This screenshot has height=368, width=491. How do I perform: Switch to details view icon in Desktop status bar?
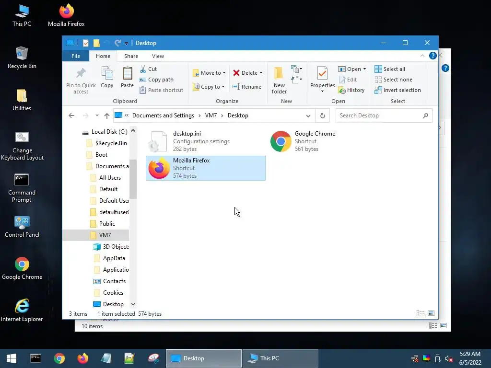point(421,313)
